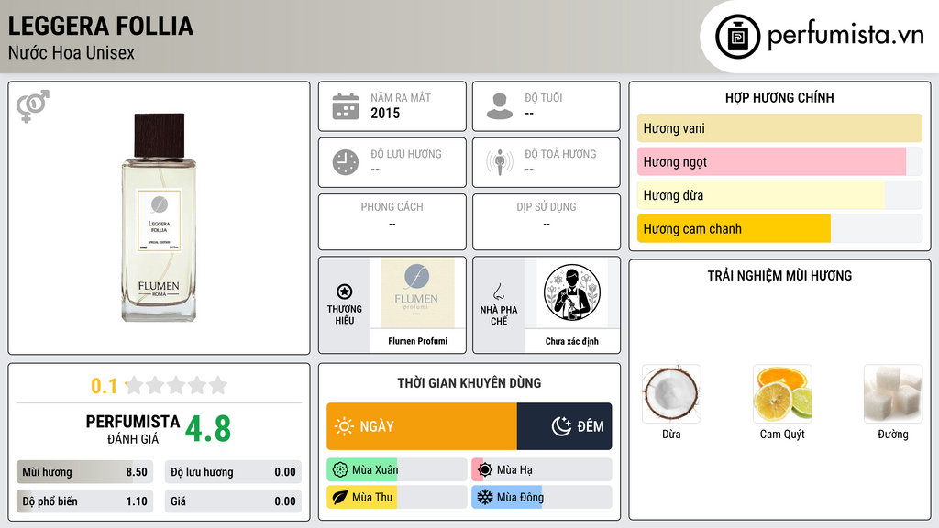
Task: Click the Nước Hoa Unisex subtitle
Action: point(72,52)
